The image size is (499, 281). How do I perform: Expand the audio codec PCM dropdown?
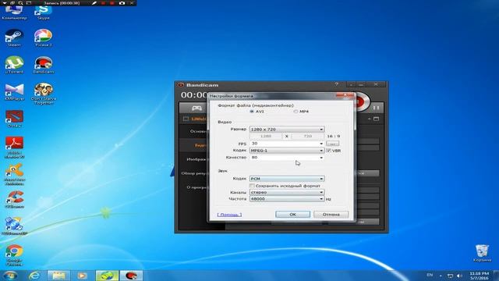287,179
